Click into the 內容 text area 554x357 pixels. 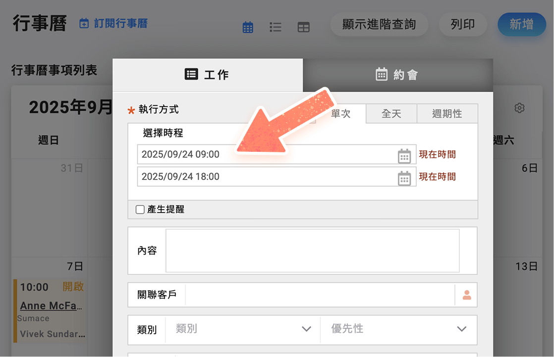click(312, 250)
